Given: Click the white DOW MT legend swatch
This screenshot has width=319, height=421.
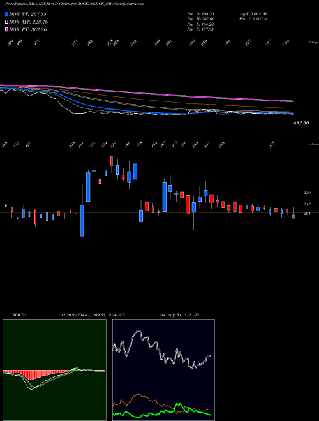Looking at the screenshot, I should tap(6, 22).
